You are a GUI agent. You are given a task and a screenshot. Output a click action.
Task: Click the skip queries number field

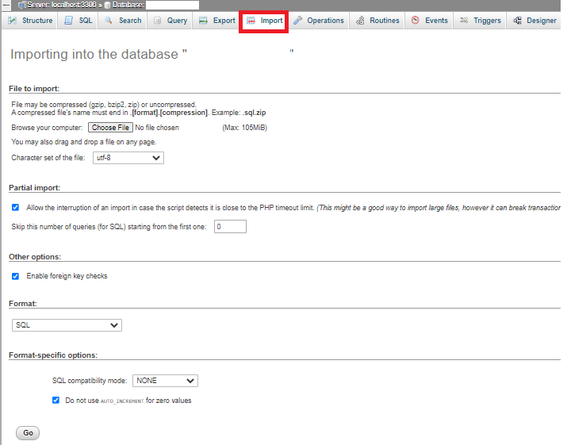(x=230, y=227)
